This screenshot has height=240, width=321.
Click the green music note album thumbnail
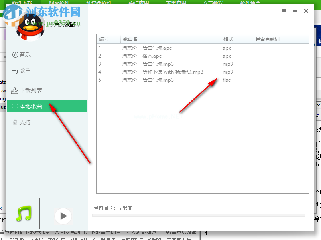(24, 213)
